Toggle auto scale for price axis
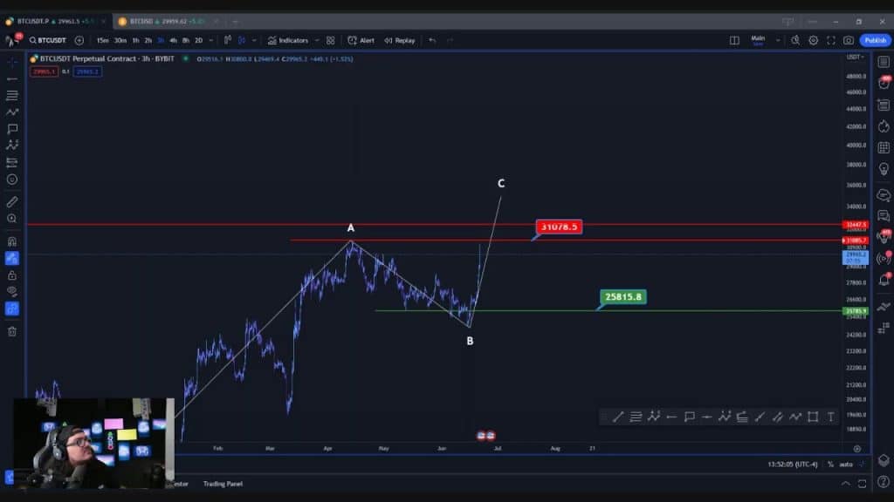The height and width of the screenshot is (502, 894). coord(845,465)
